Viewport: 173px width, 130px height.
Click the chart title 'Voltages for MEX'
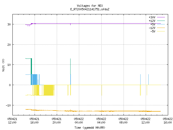90,6
